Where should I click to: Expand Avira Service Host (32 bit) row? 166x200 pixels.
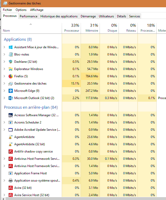pyautogui.click(x=4, y=195)
